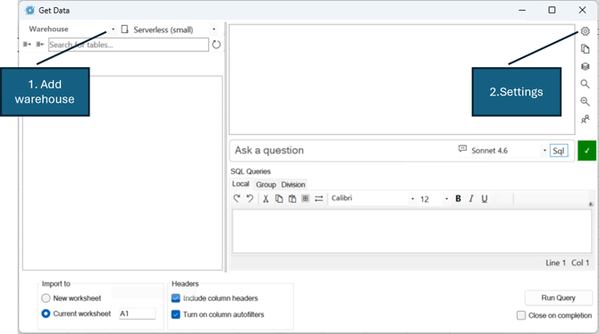
Task: Open the Serverless (small) size dropdown
Action: [x=214, y=29]
